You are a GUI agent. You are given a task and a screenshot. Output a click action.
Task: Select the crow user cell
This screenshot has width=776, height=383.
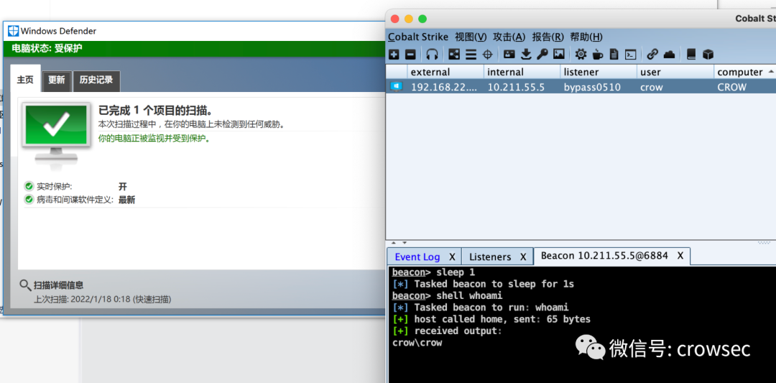[x=675, y=87]
